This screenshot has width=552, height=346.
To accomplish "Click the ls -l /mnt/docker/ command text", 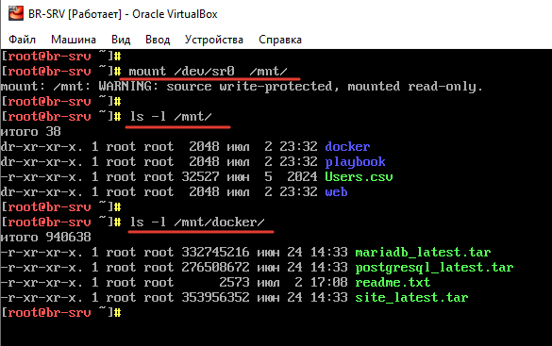I will click(x=197, y=222).
